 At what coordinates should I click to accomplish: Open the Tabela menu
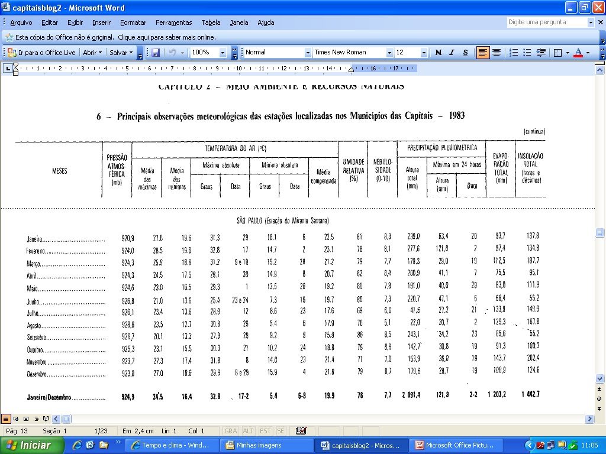[211, 22]
